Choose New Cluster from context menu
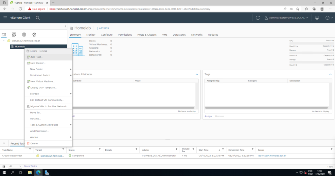 click(x=48, y=63)
